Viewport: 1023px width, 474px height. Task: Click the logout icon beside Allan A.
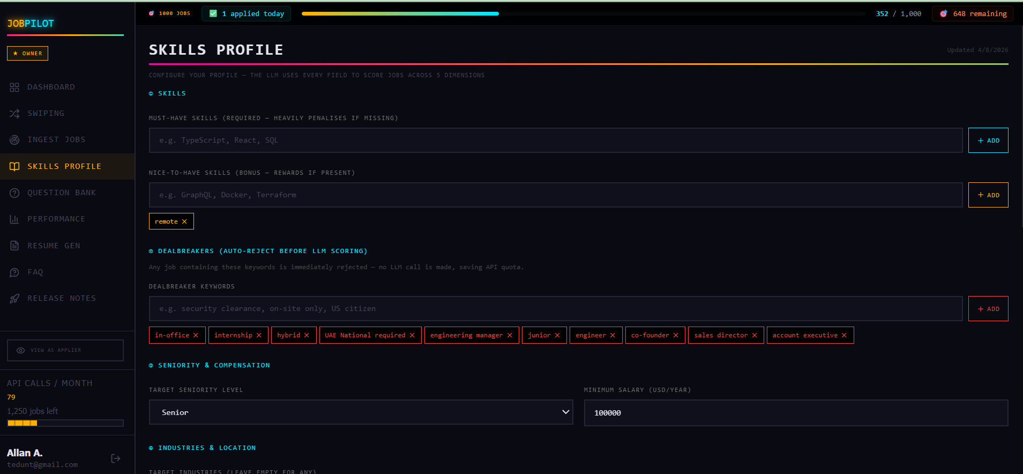click(x=115, y=458)
